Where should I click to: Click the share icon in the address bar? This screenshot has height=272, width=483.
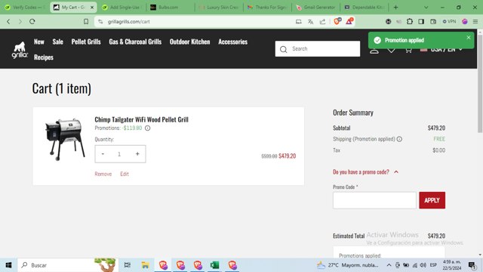322,22
